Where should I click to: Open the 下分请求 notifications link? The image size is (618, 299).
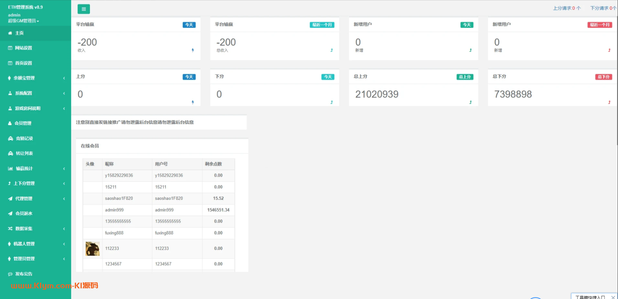(603, 8)
